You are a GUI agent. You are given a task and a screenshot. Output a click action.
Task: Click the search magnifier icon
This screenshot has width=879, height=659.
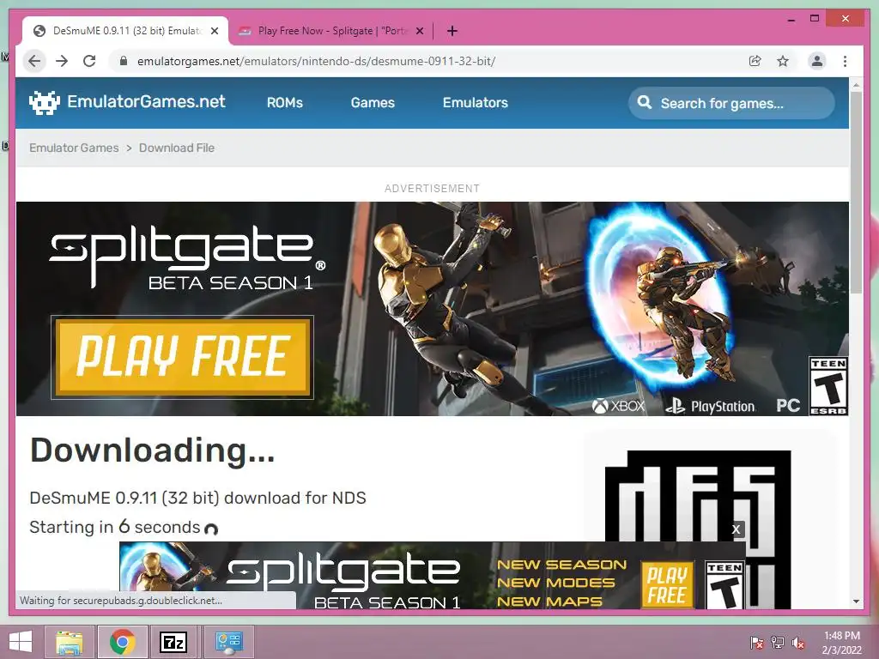tap(645, 103)
